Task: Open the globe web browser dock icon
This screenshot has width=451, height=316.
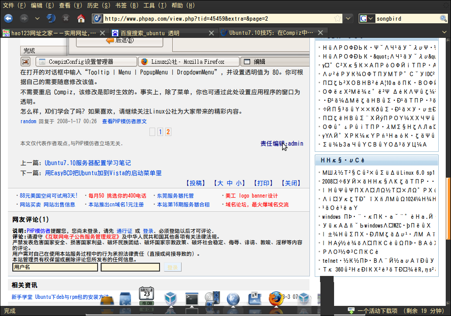Action: coord(233,299)
